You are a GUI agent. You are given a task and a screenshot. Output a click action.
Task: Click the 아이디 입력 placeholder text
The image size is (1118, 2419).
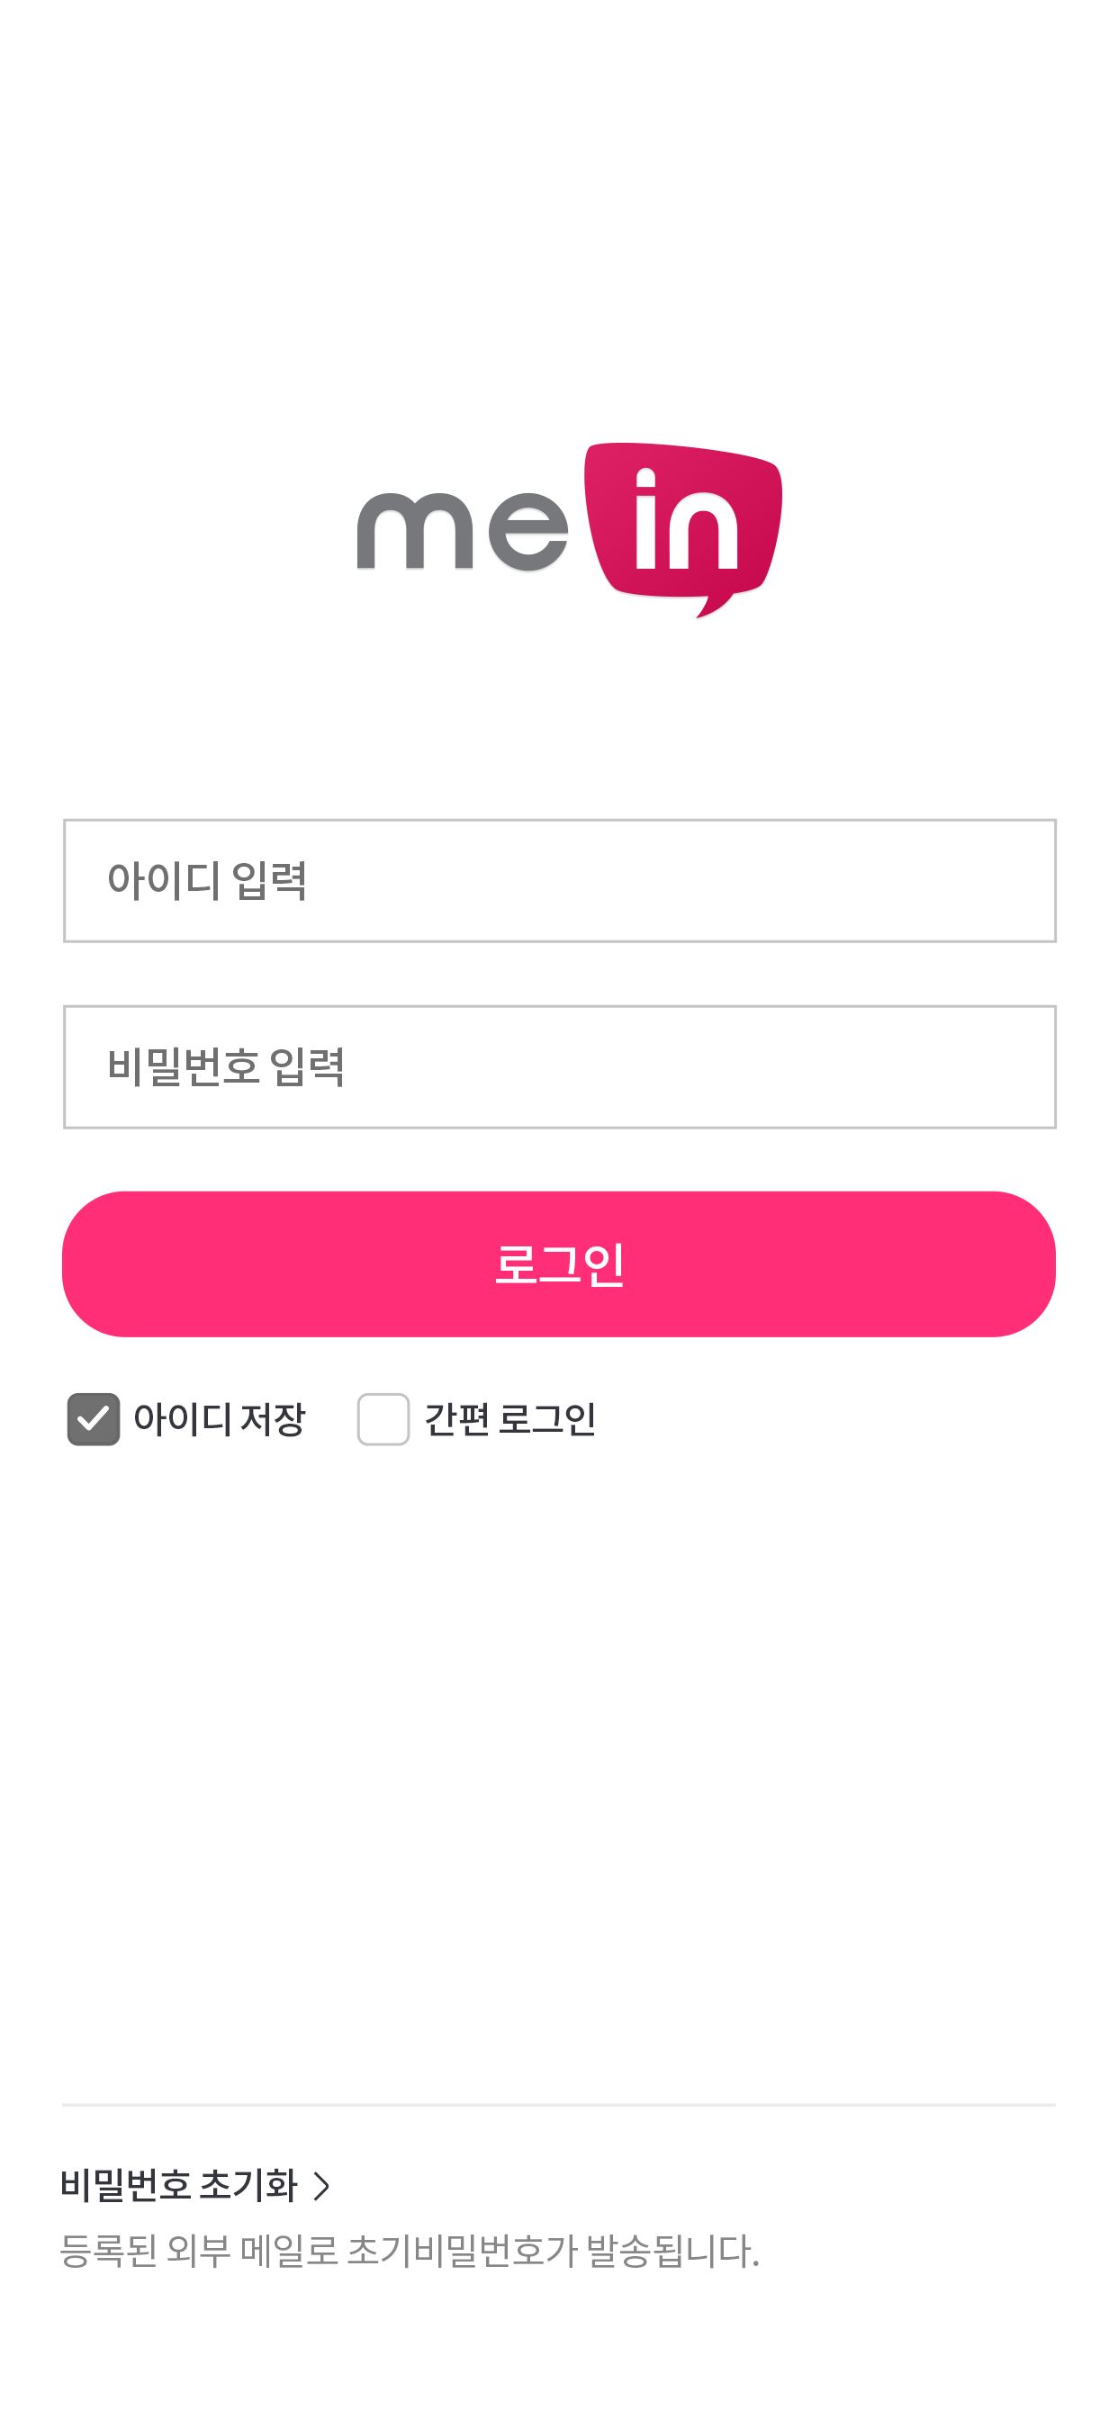click(x=207, y=881)
